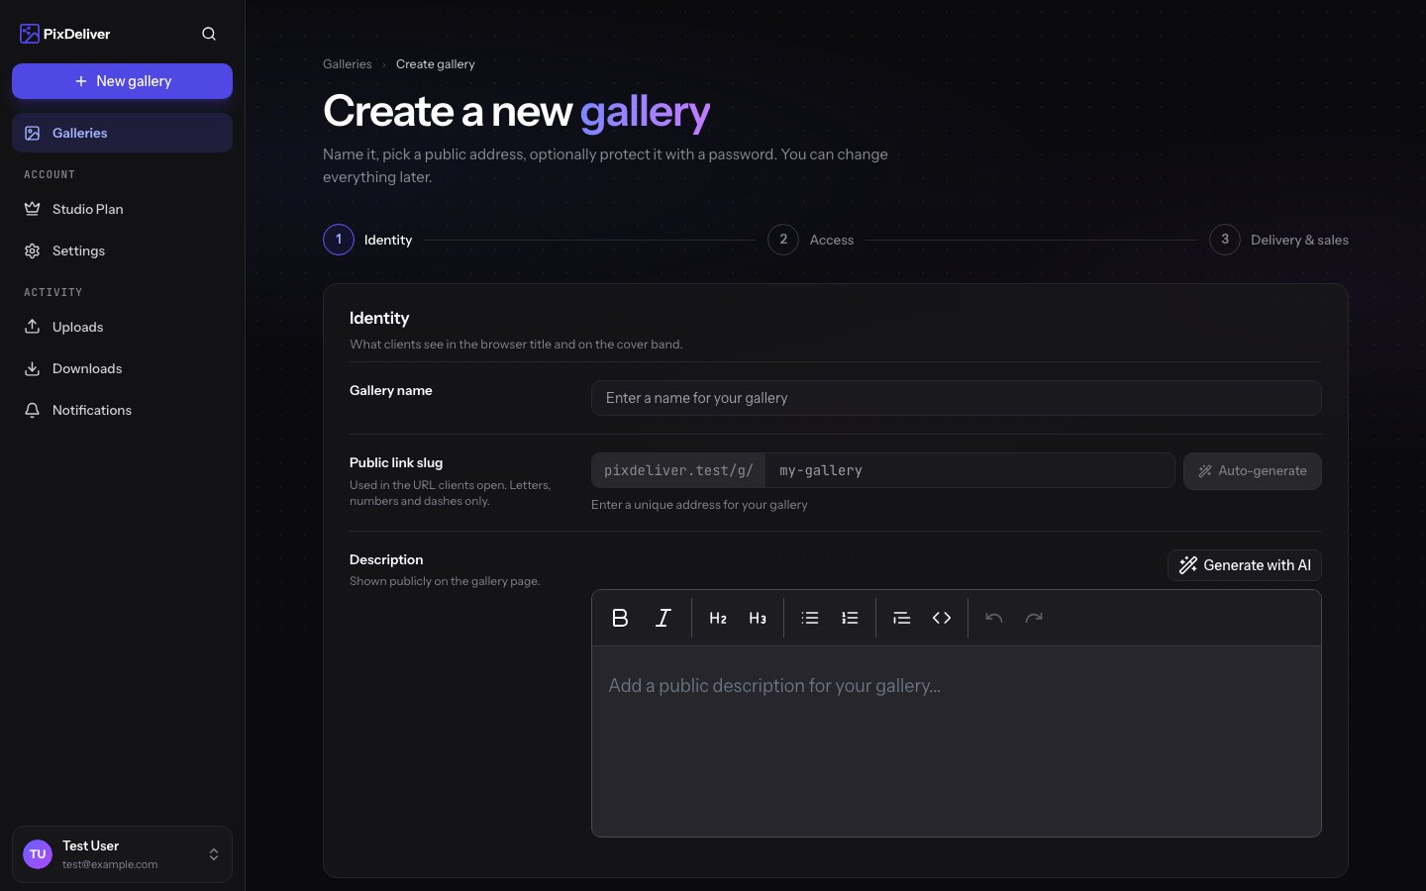The width and height of the screenshot is (1426, 891).
Task: Insert a blockquote in the description
Action: click(901, 618)
